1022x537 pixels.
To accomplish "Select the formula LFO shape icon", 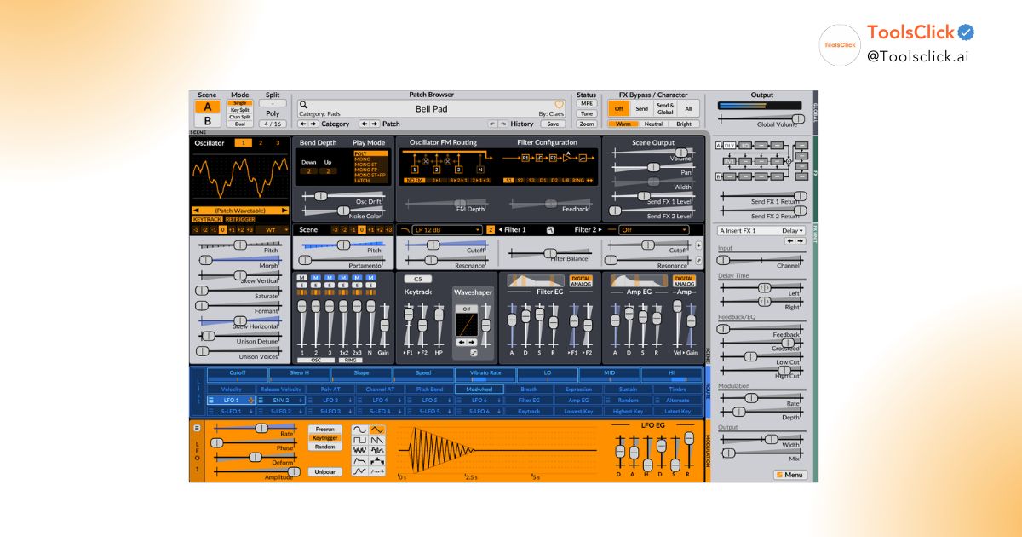I will pyautogui.click(x=378, y=471).
